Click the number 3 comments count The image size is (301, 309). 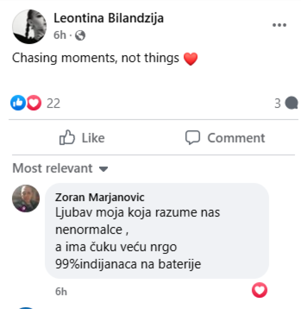click(277, 104)
